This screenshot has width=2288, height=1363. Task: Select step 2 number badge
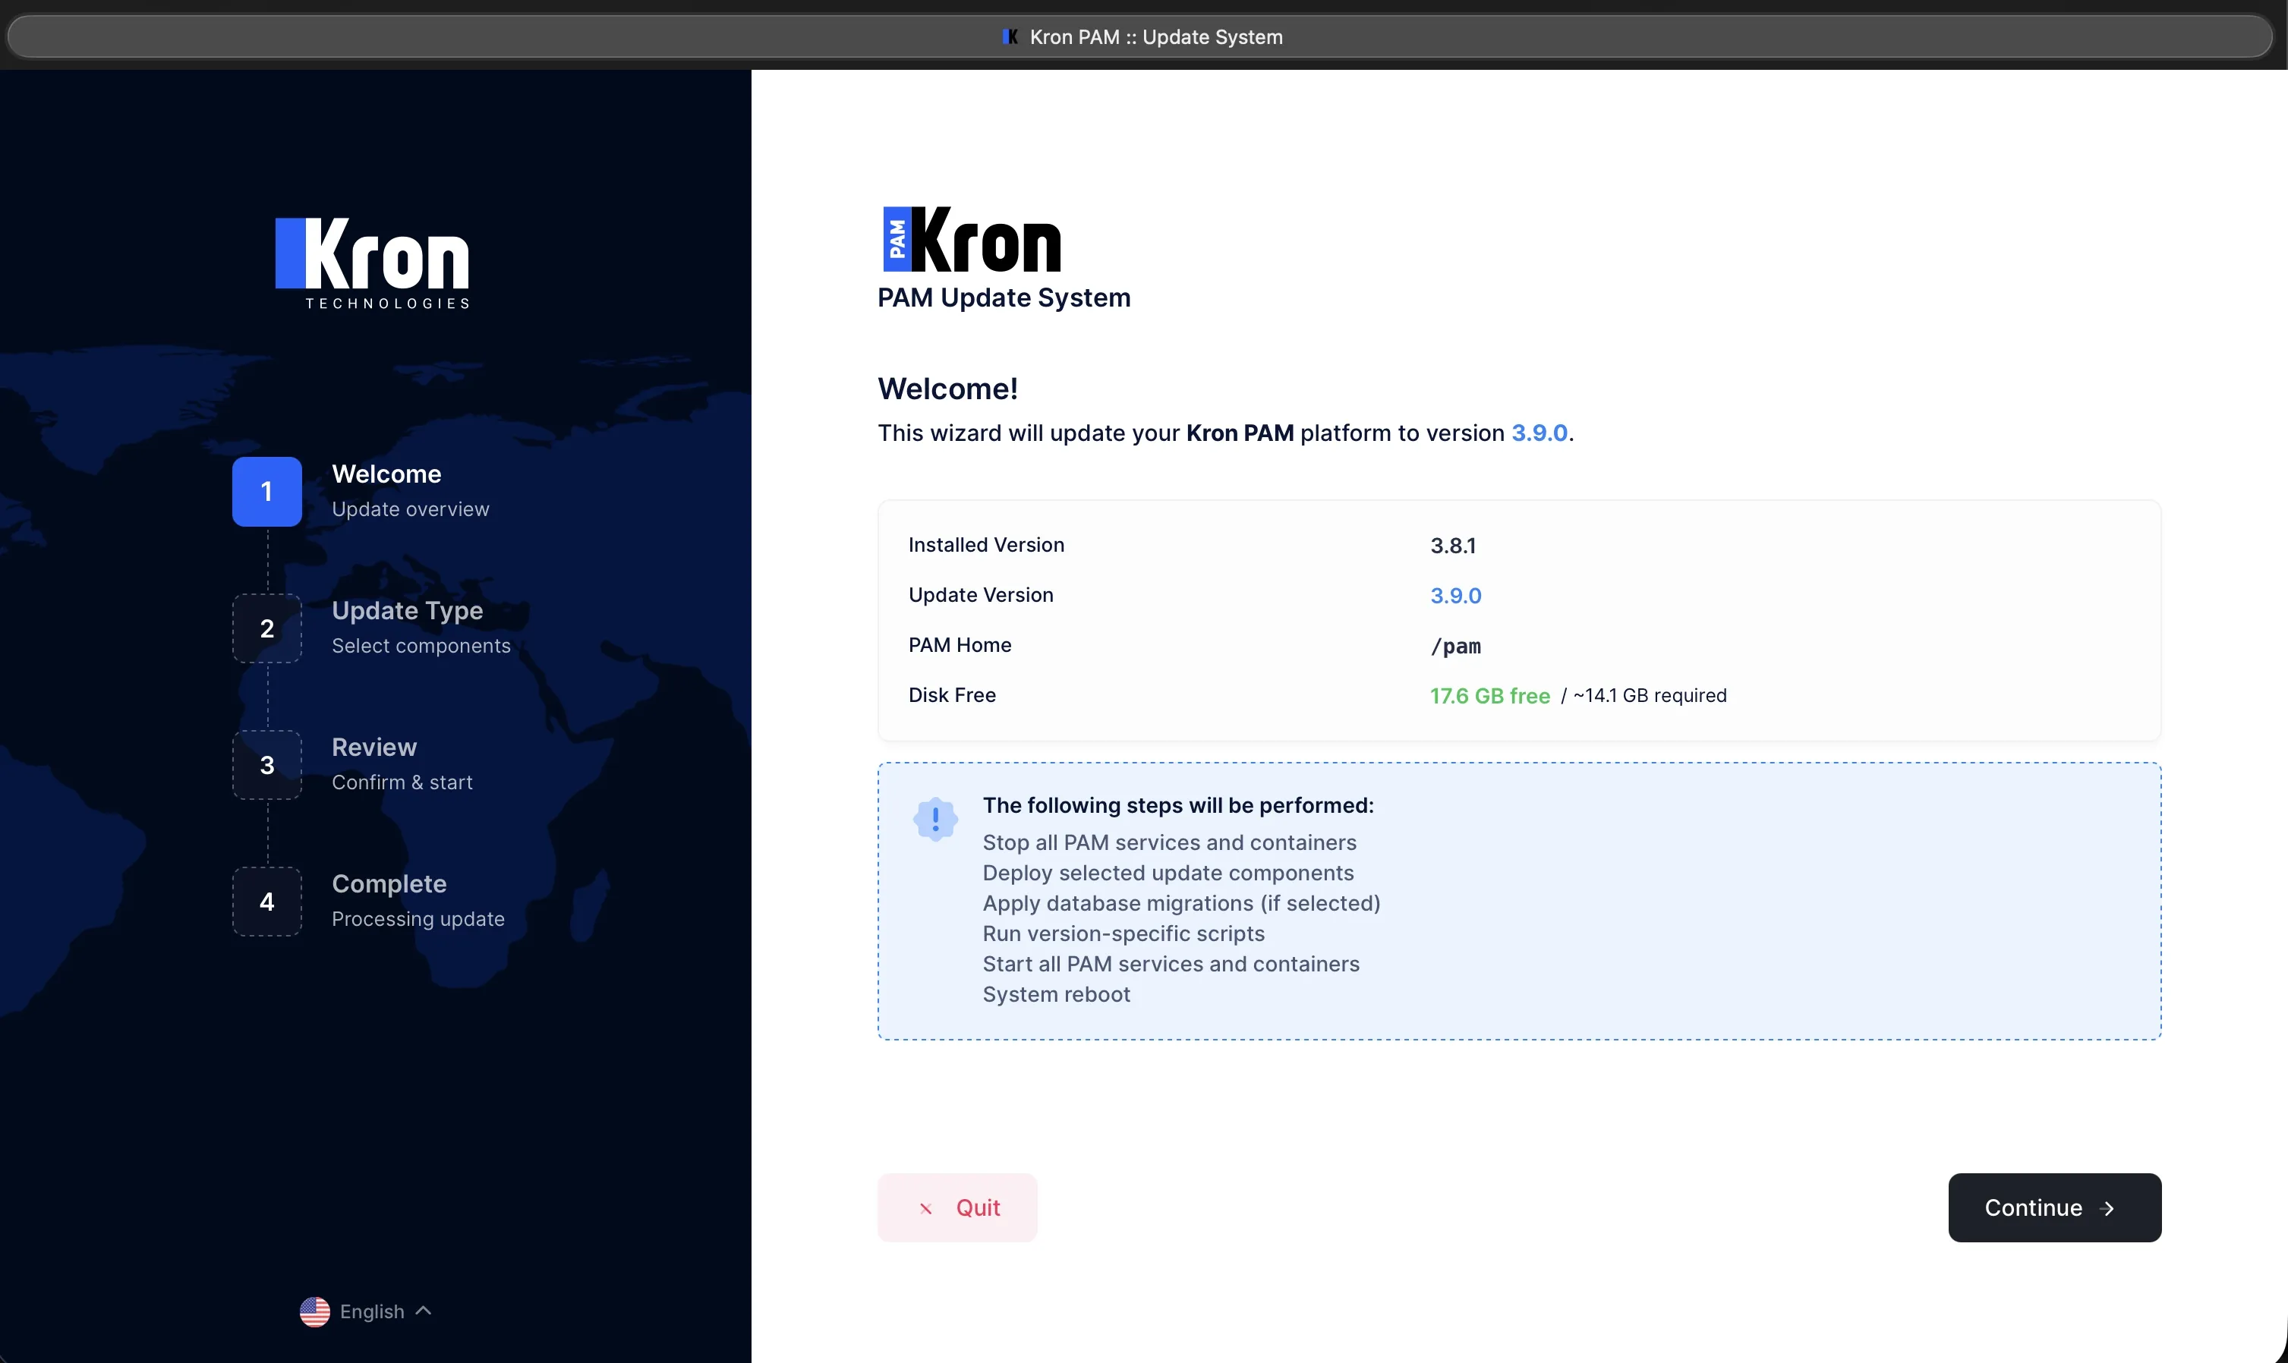click(266, 628)
